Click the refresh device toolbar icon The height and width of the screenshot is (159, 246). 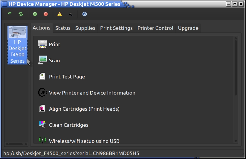pyautogui.click(x=10, y=14)
